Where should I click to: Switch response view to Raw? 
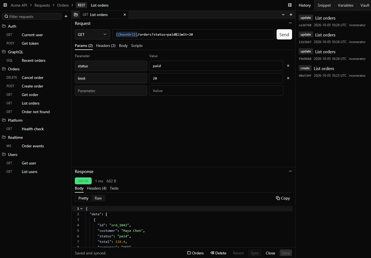(x=98, y=198)
